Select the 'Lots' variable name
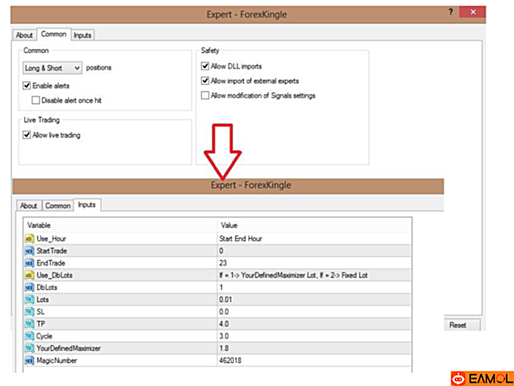The width and height of the screenshot is (514, 386). click(43, 299)
